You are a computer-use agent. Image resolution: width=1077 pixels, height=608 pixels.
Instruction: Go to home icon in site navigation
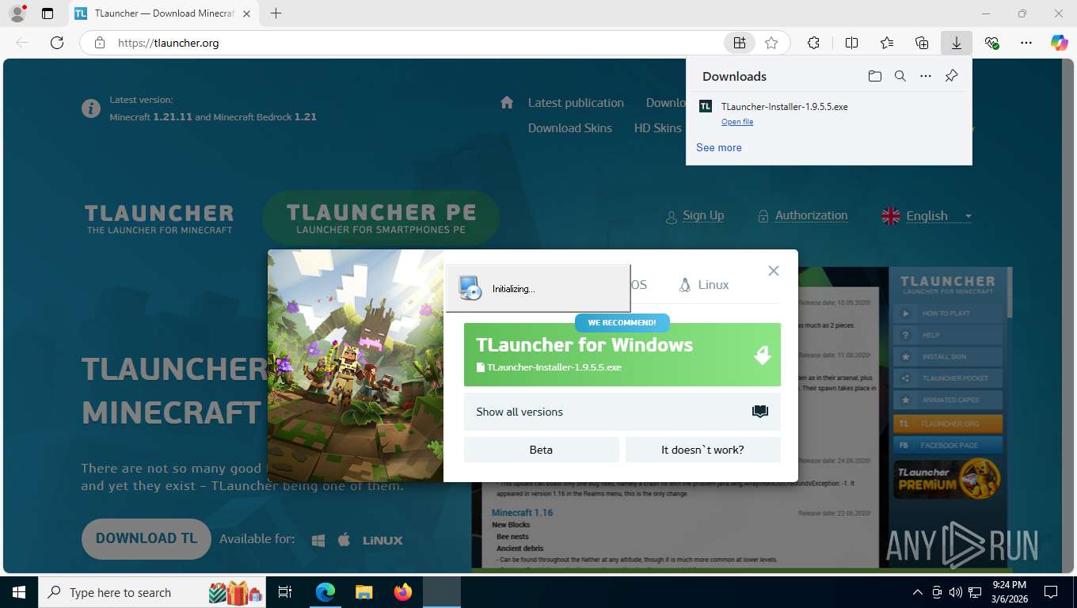507,102
